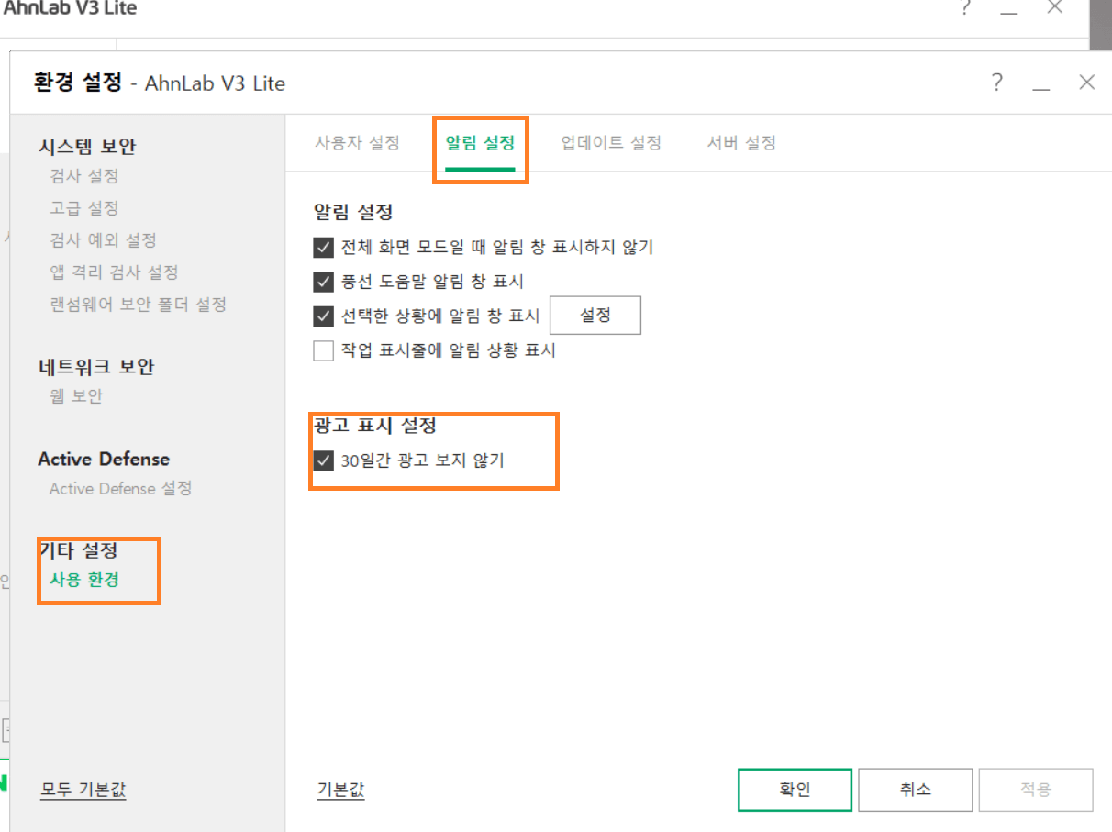Click the 네트워크 보안 sidebar heading
This screenshot has width=1112, height=832.
pos(96,366)
